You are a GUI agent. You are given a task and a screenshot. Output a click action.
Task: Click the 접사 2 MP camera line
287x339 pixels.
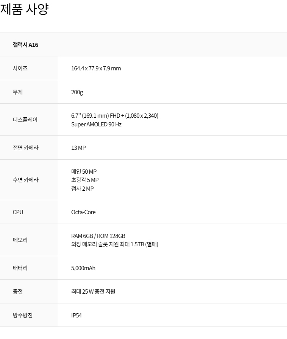82,188
